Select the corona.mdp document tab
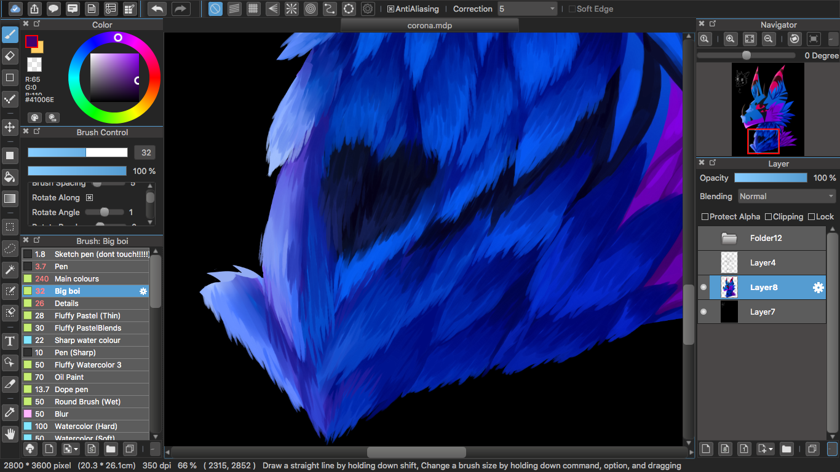This screenshot has height=472, width=840. click(430, 25)
